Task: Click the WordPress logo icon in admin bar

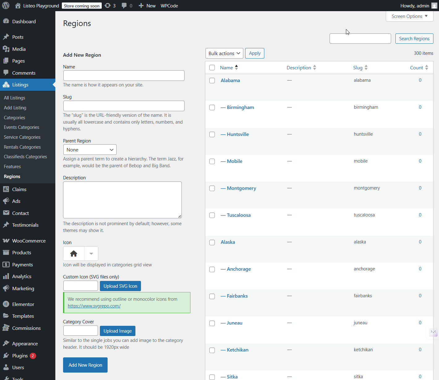Action: point(6,6)
